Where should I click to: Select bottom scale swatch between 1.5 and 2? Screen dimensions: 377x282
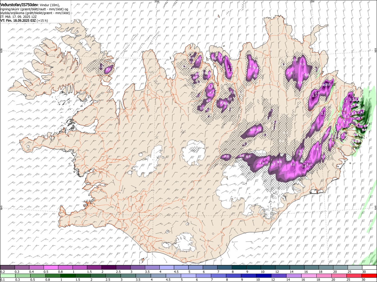83,276
